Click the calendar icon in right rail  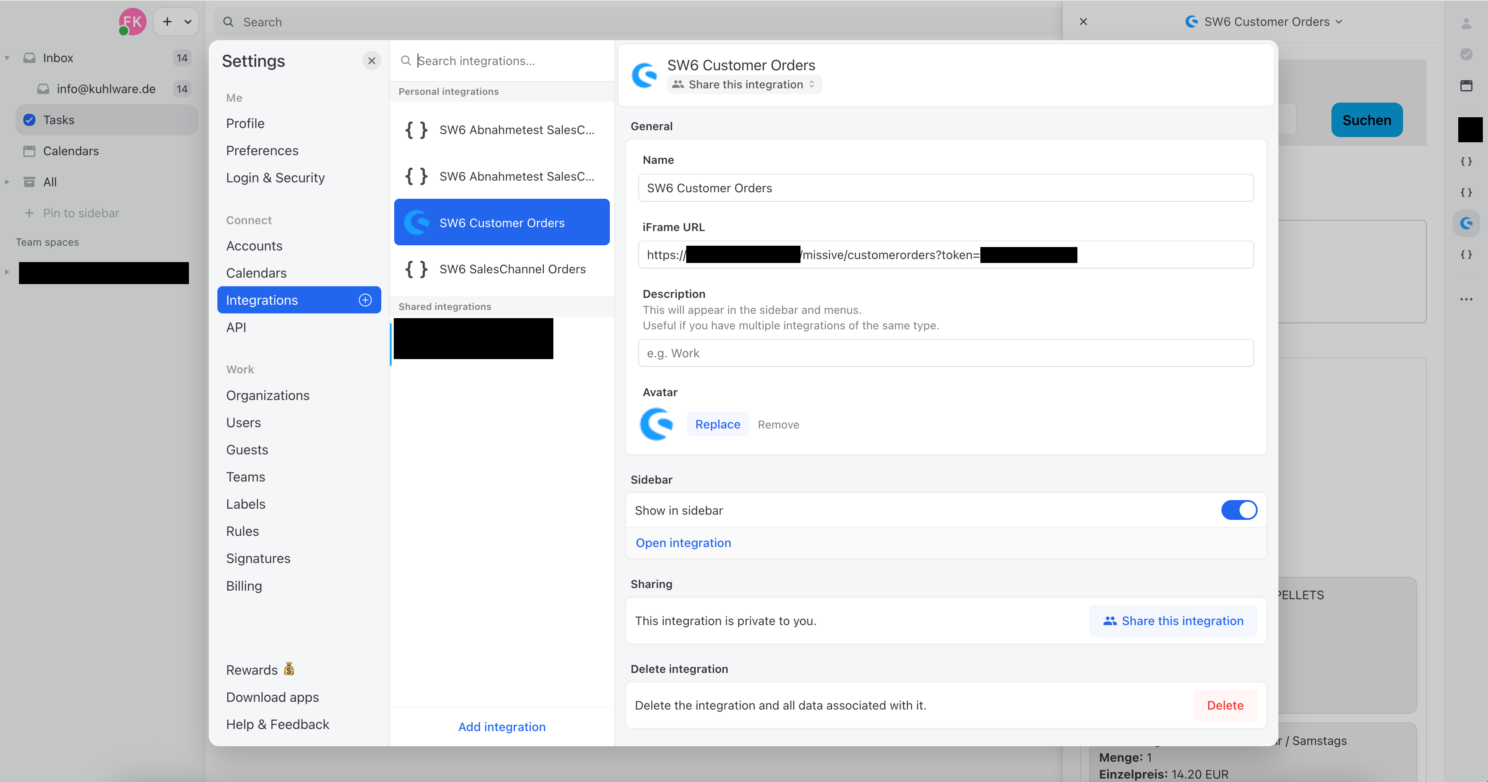1466,85
